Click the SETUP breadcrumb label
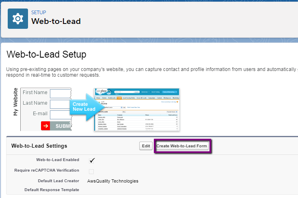298x198 pixels. 39,13
